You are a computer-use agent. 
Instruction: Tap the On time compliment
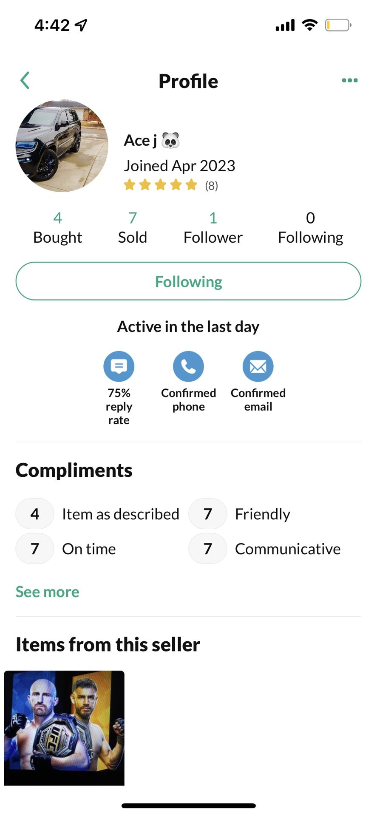(x=89, y=549)
